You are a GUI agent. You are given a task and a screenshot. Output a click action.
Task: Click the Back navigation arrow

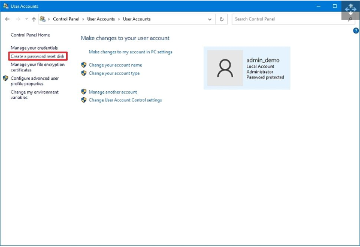[7, 19]
